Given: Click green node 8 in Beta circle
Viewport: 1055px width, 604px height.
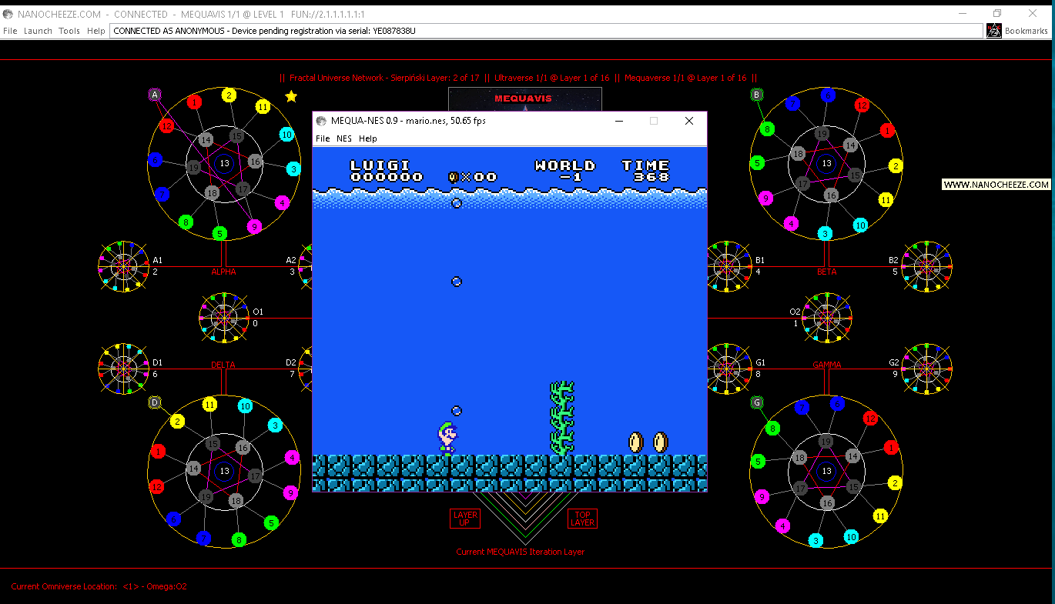Looking at the screenshot, I should pos(767,129).
